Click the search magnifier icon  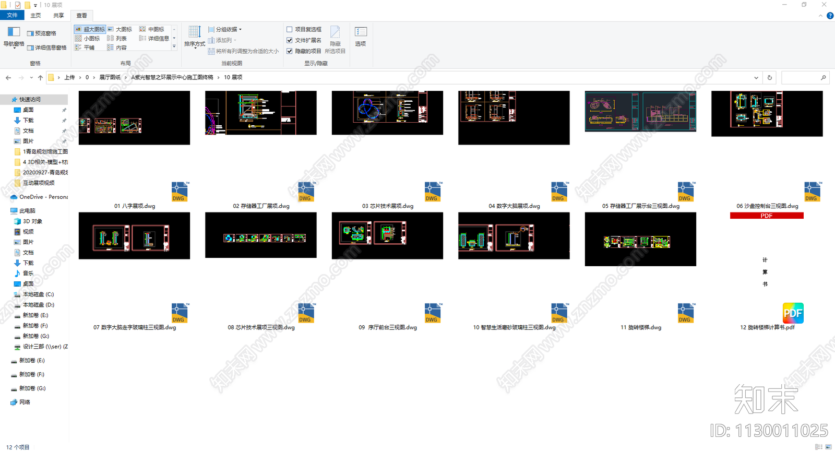[824, 78]
